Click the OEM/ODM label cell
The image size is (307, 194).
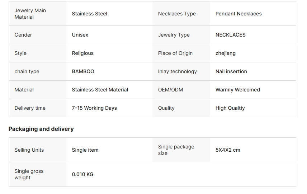pyautogui.click(x=170, y=90)
